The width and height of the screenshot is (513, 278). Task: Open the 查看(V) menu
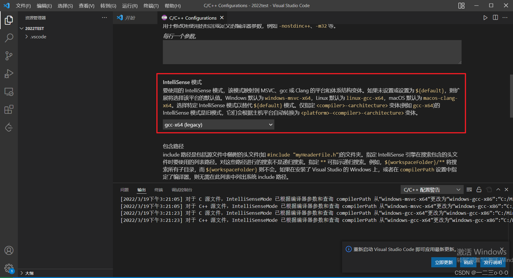pyautogui.click(x=86, y=5)
